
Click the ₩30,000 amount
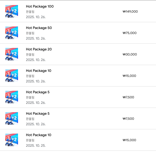pos(130,54)
